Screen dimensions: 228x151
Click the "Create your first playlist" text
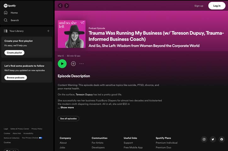[x=19, y=41]
